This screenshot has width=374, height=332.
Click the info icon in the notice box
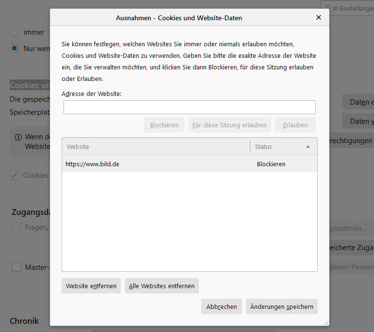(x=18, y=137)
